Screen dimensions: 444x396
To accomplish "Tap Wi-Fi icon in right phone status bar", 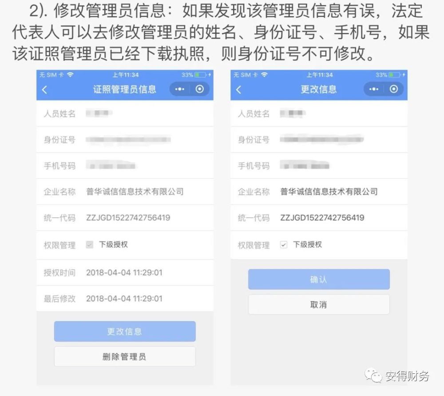I will (264, 75).
